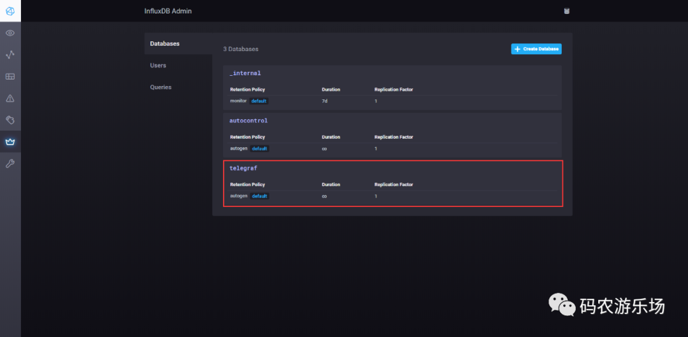Click Replication Factor value for _internal

coord(376,101)
